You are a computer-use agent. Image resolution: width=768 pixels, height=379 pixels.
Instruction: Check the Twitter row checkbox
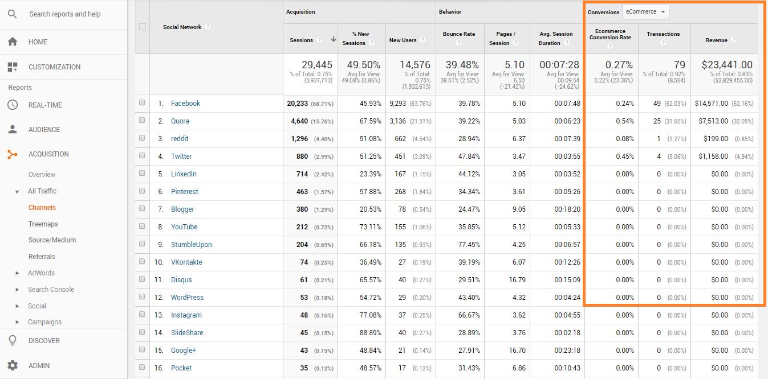(x=142, y=156)
